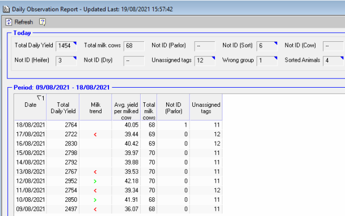The width and height of the screenshot is (345, 216).
Task: Select the 09/08/2021 date cell
Action: (31, 209)
